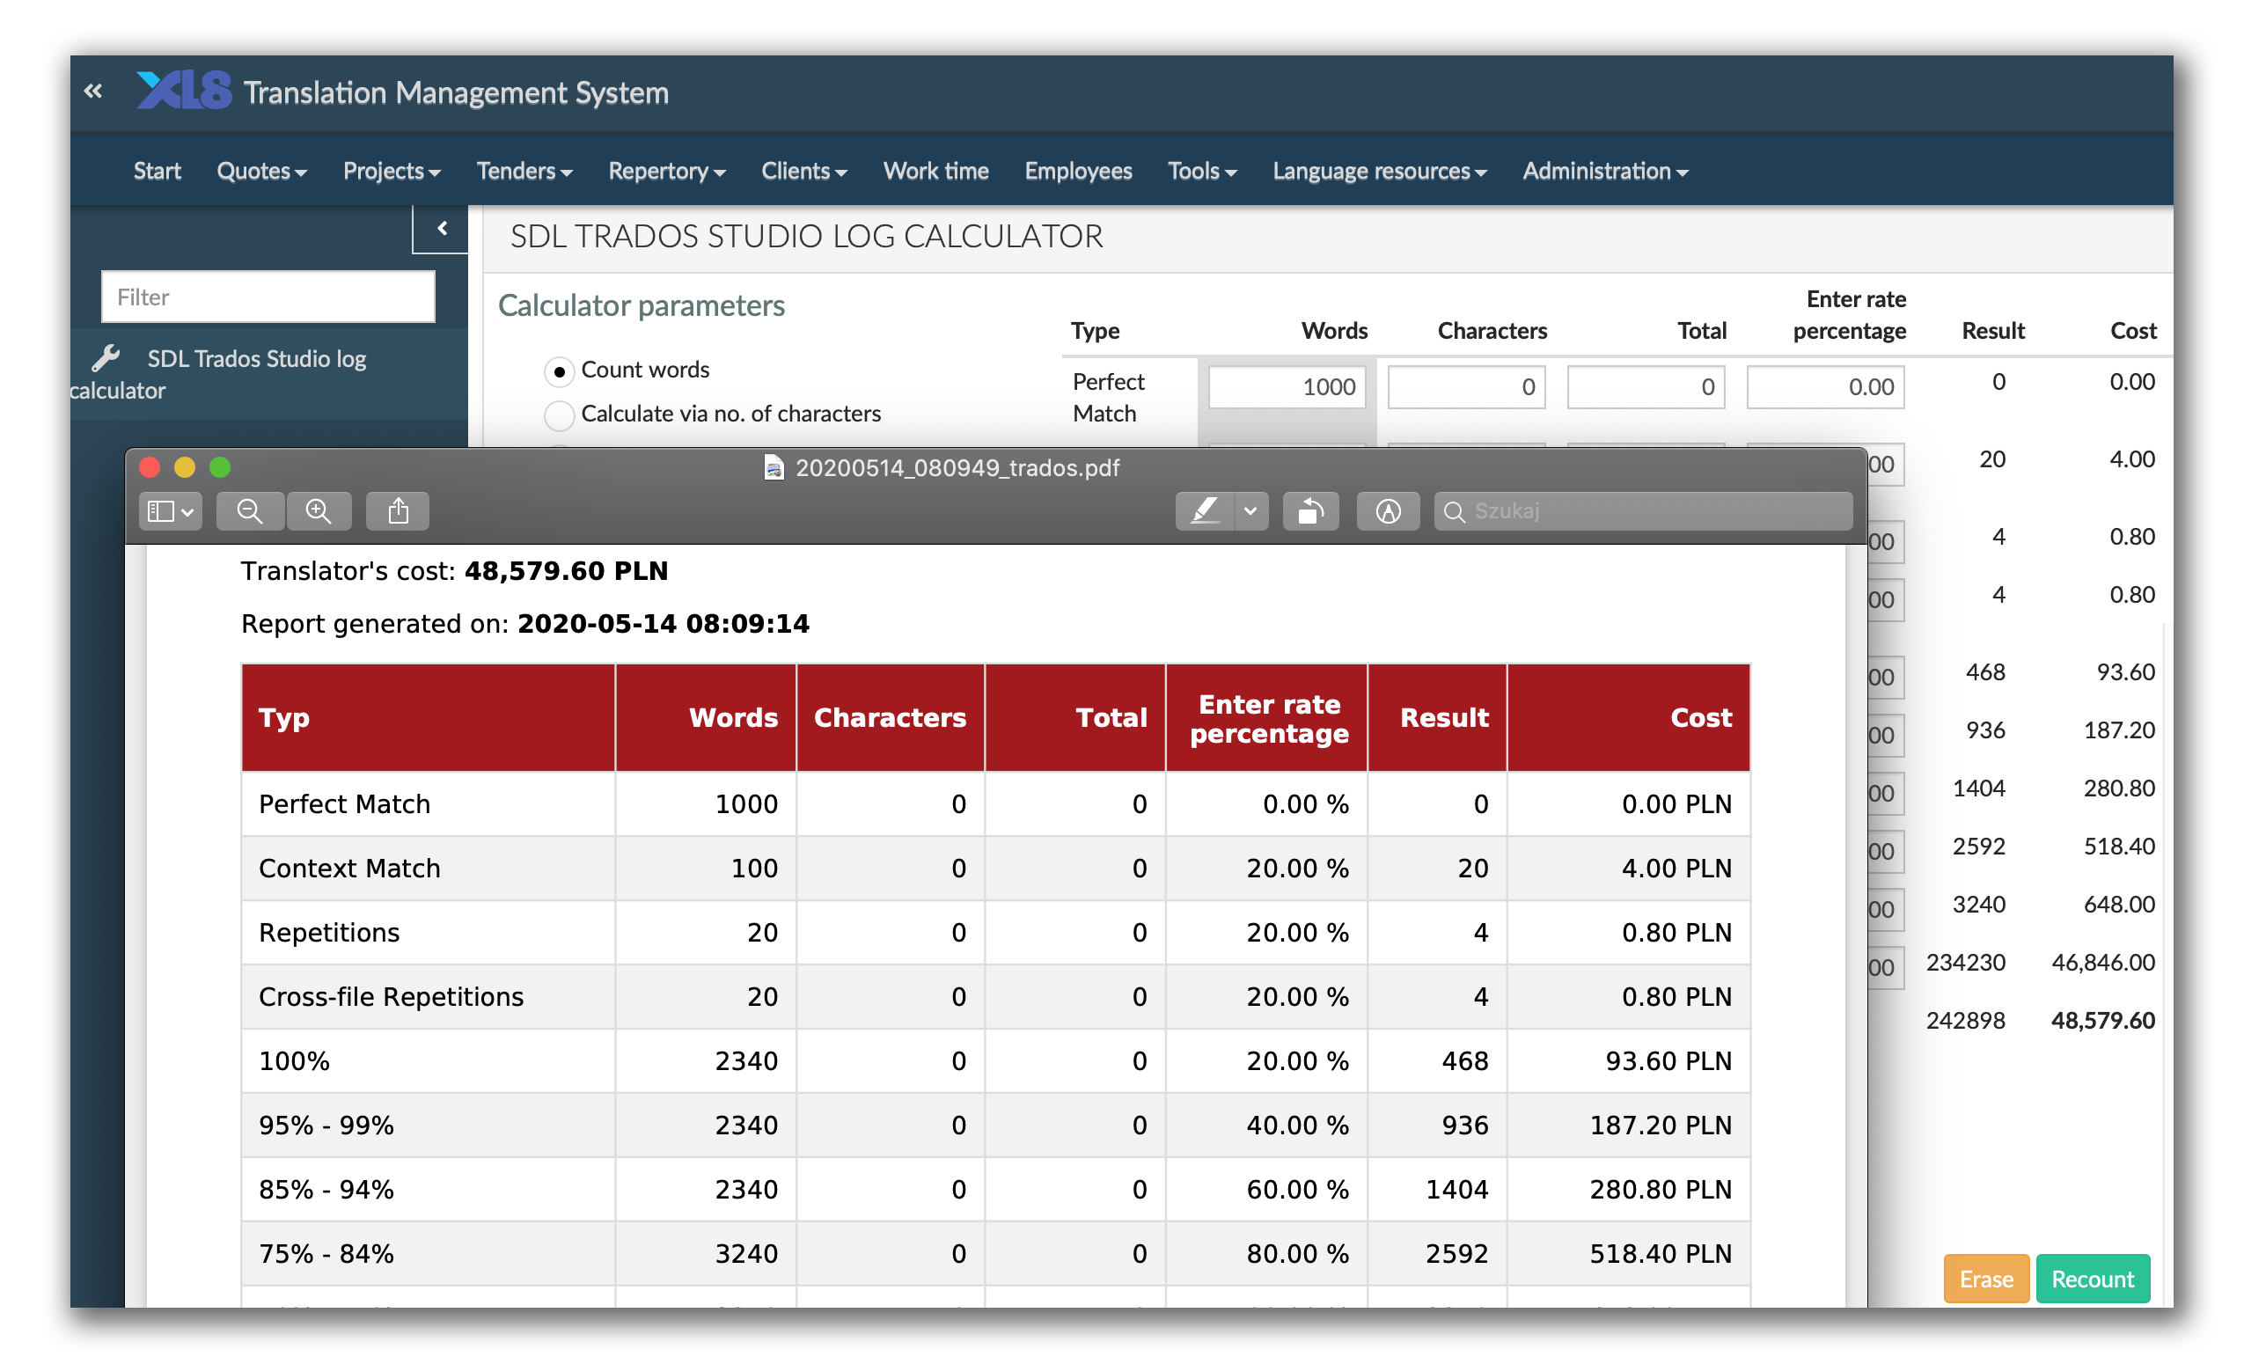Expand the Administration dropdown menu
This screenshot has width=2244, height=1364.
click(x=1606, y=172)
